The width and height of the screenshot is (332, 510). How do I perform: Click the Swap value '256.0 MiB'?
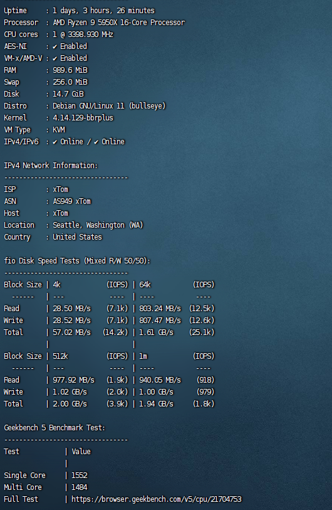click(70, 82)
